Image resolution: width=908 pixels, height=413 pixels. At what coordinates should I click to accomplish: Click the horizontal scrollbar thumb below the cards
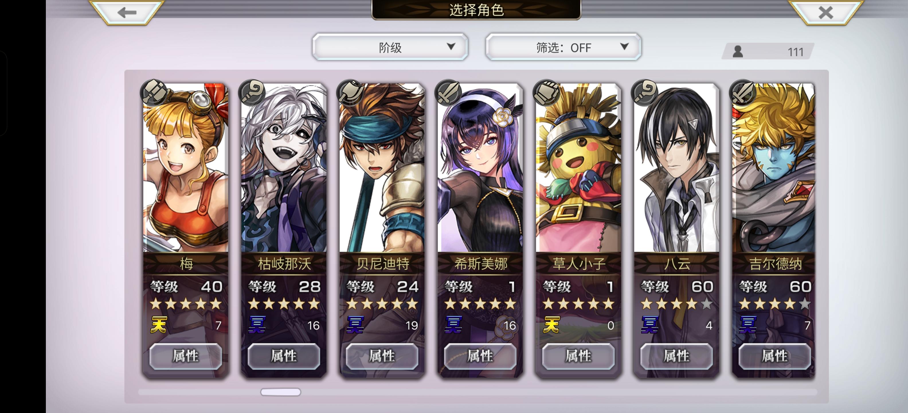[281, 392]
